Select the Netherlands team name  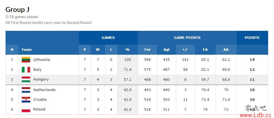pos(44,90)
